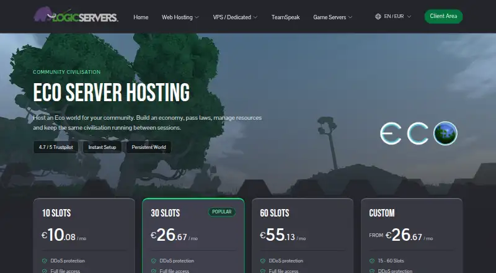Click the ECO game logo graphic

tap(419, 133)
